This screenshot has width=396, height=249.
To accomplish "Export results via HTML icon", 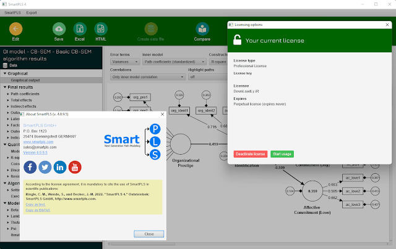I will click(x=101, y=29).
